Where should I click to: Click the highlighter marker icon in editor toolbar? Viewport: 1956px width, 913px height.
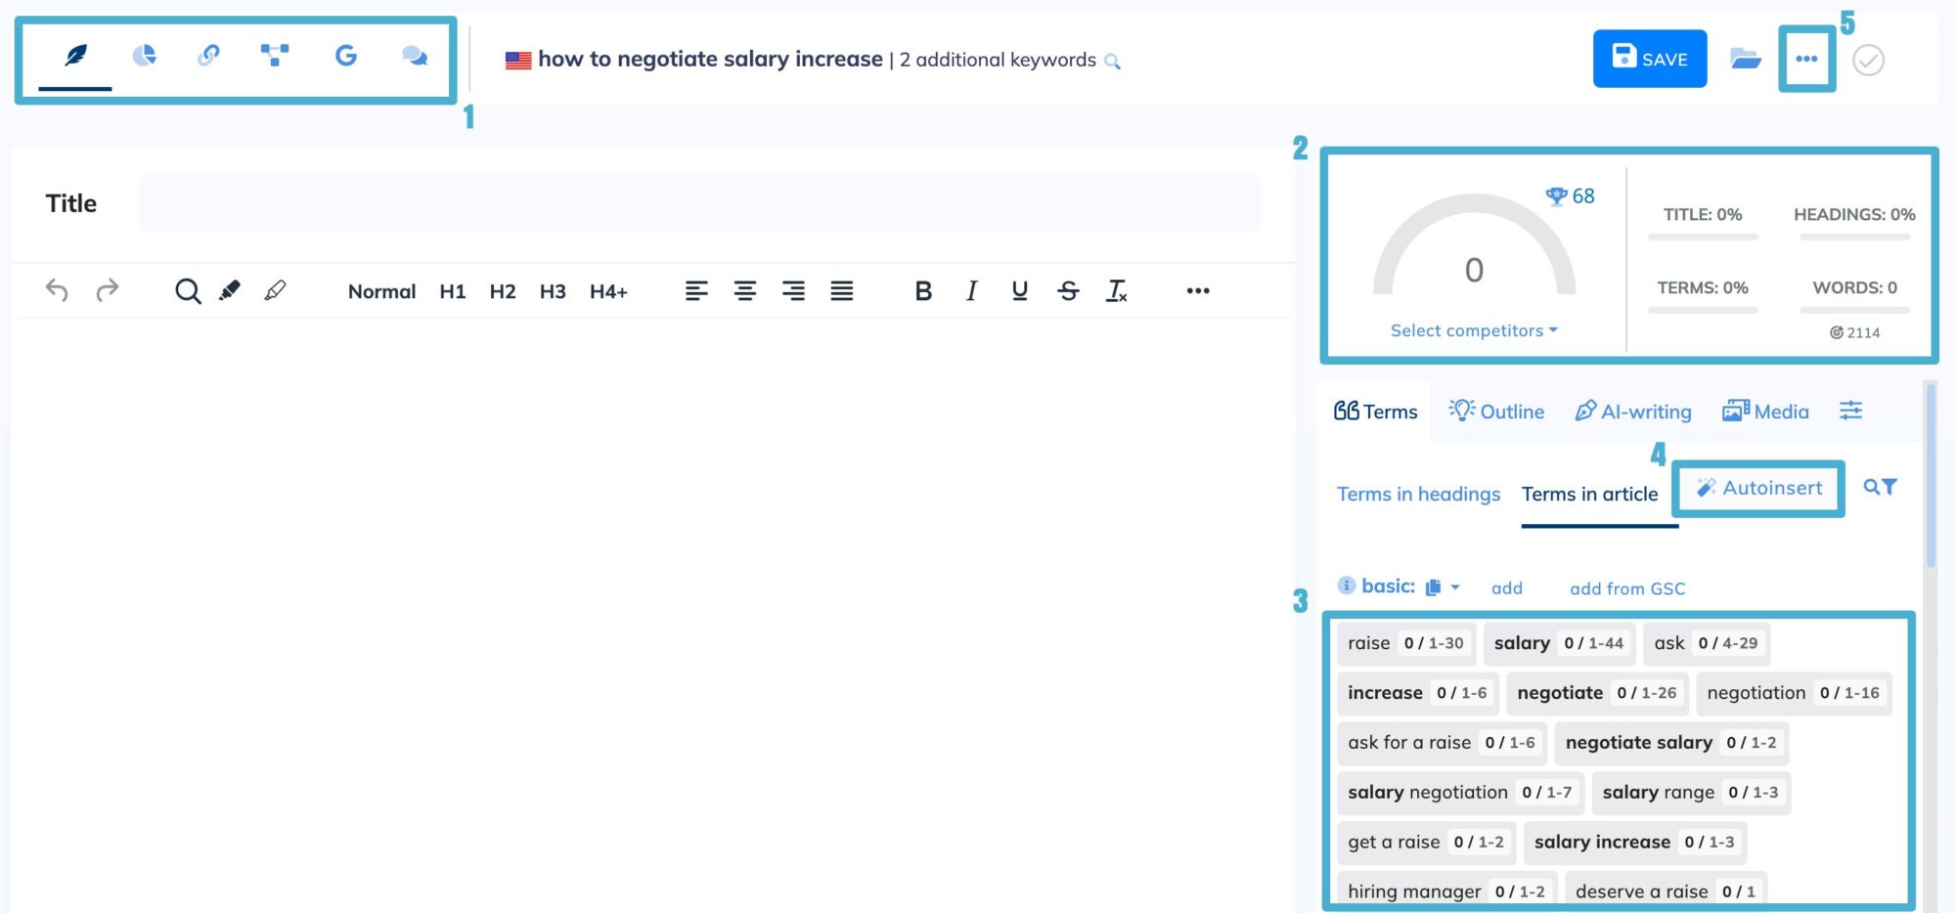(230, 290)
